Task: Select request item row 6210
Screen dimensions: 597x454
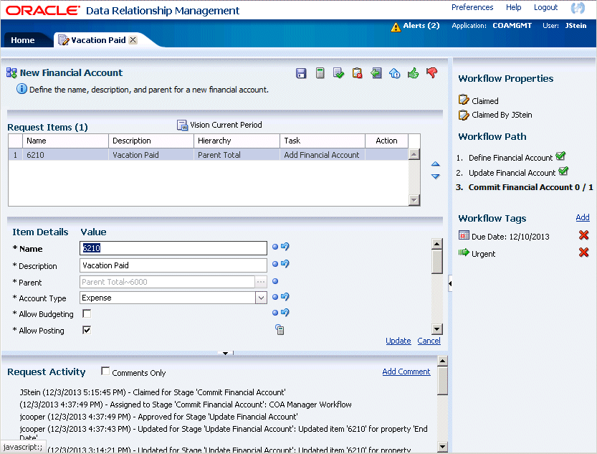Action: (209, 155)
